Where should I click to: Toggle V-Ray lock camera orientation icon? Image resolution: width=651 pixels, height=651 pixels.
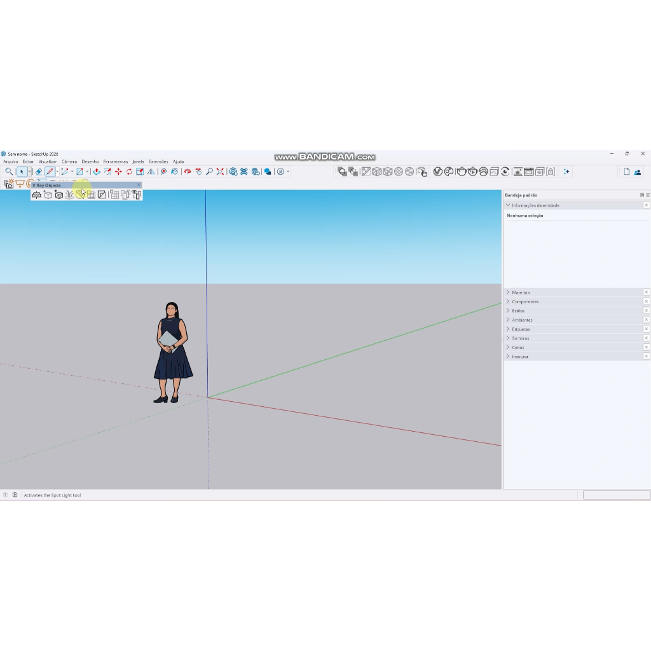coord(551,172)
